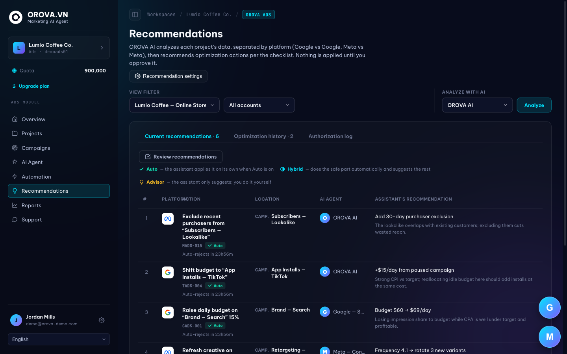
Task: Select Recommendations in the sidebar
Action: coord(59,191)
